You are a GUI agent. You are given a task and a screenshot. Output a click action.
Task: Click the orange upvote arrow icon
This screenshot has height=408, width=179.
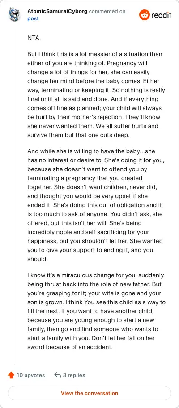tap(11, 375)
